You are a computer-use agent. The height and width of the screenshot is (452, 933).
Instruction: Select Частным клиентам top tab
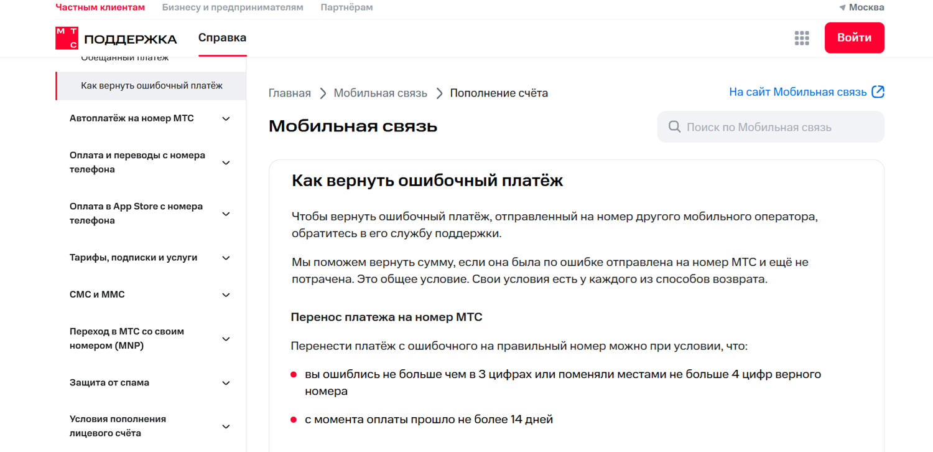point(100,7)
